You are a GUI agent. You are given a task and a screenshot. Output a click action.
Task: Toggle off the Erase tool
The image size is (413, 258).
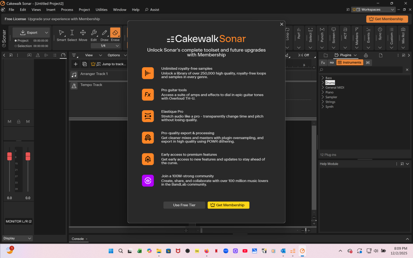pyautogui.click(x=115, y=33)
